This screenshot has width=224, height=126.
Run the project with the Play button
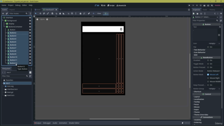[x=189, y=6]
